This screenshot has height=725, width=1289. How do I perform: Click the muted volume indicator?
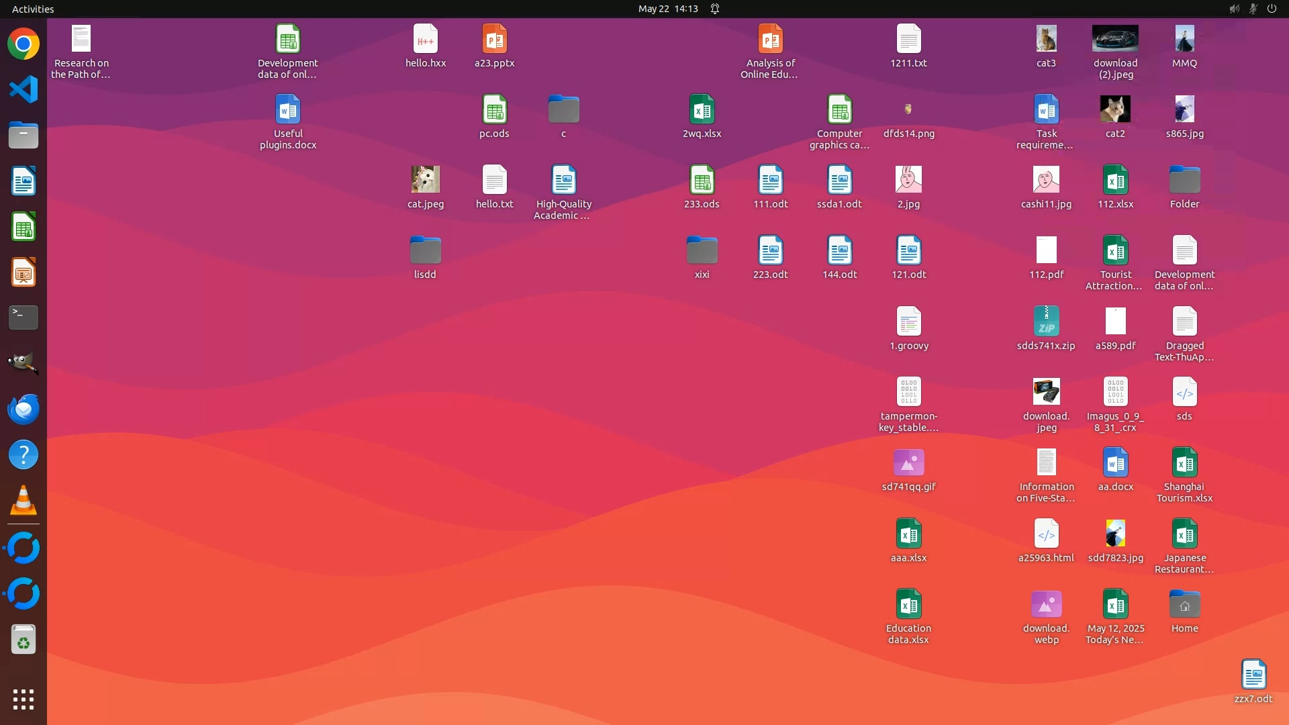(x=1234, y=9)
